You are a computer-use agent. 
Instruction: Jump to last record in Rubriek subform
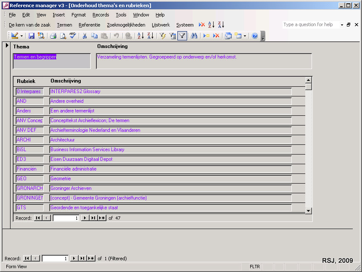click(x=93, y=218)
